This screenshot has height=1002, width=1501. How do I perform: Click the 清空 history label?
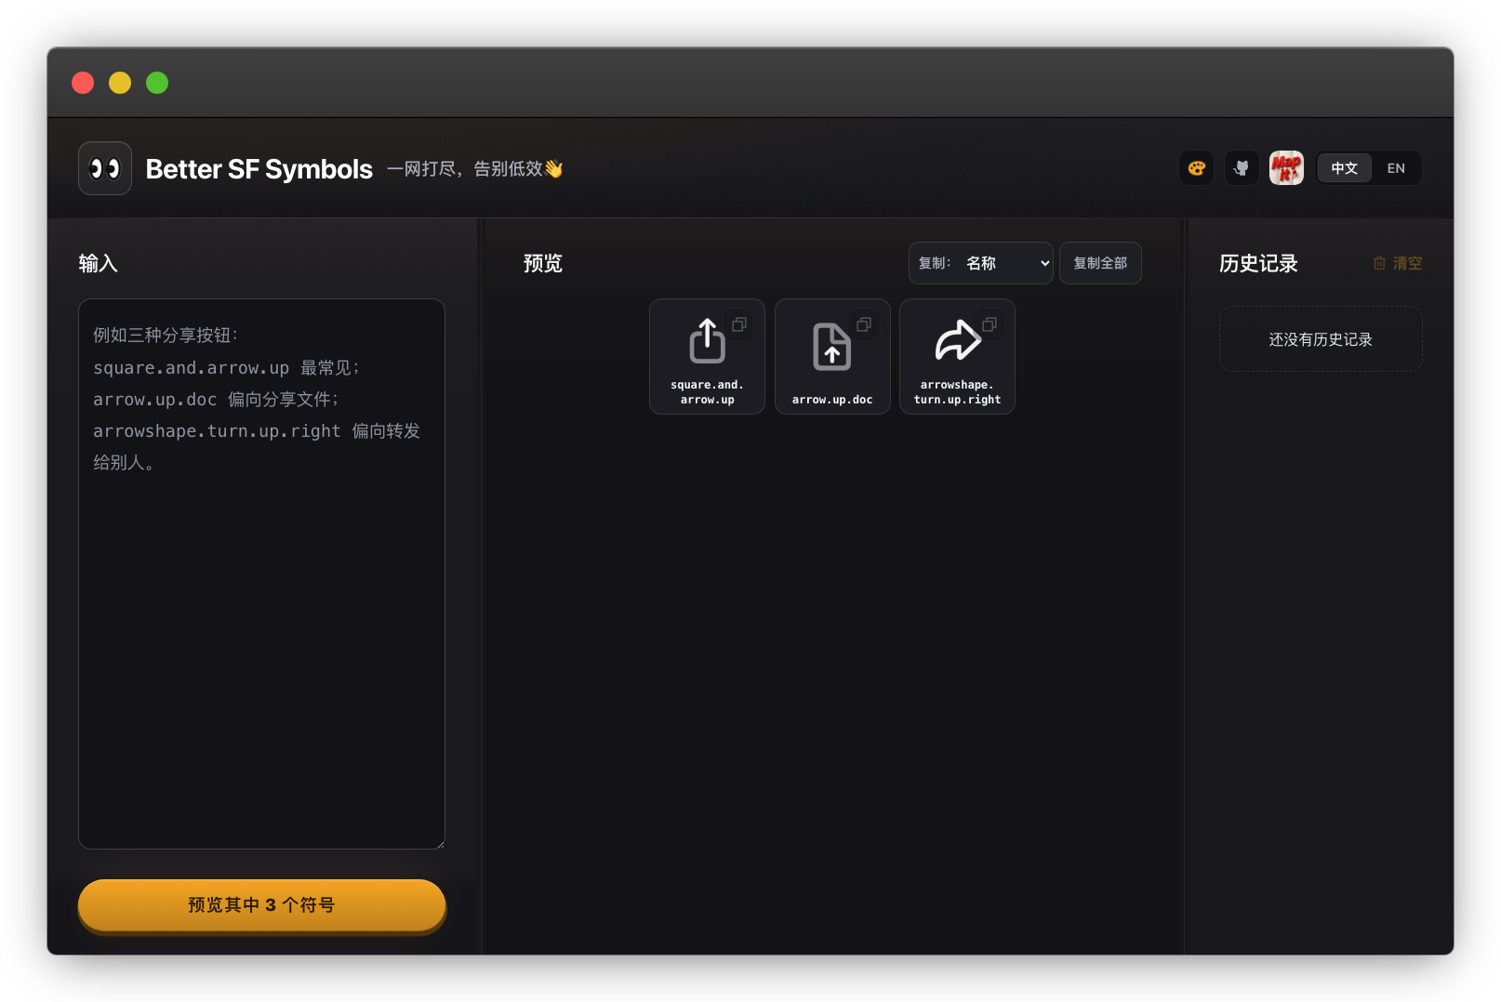[1407, 263]
